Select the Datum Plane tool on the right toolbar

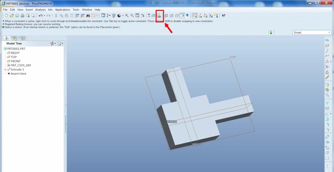click(x=327, y=45)
